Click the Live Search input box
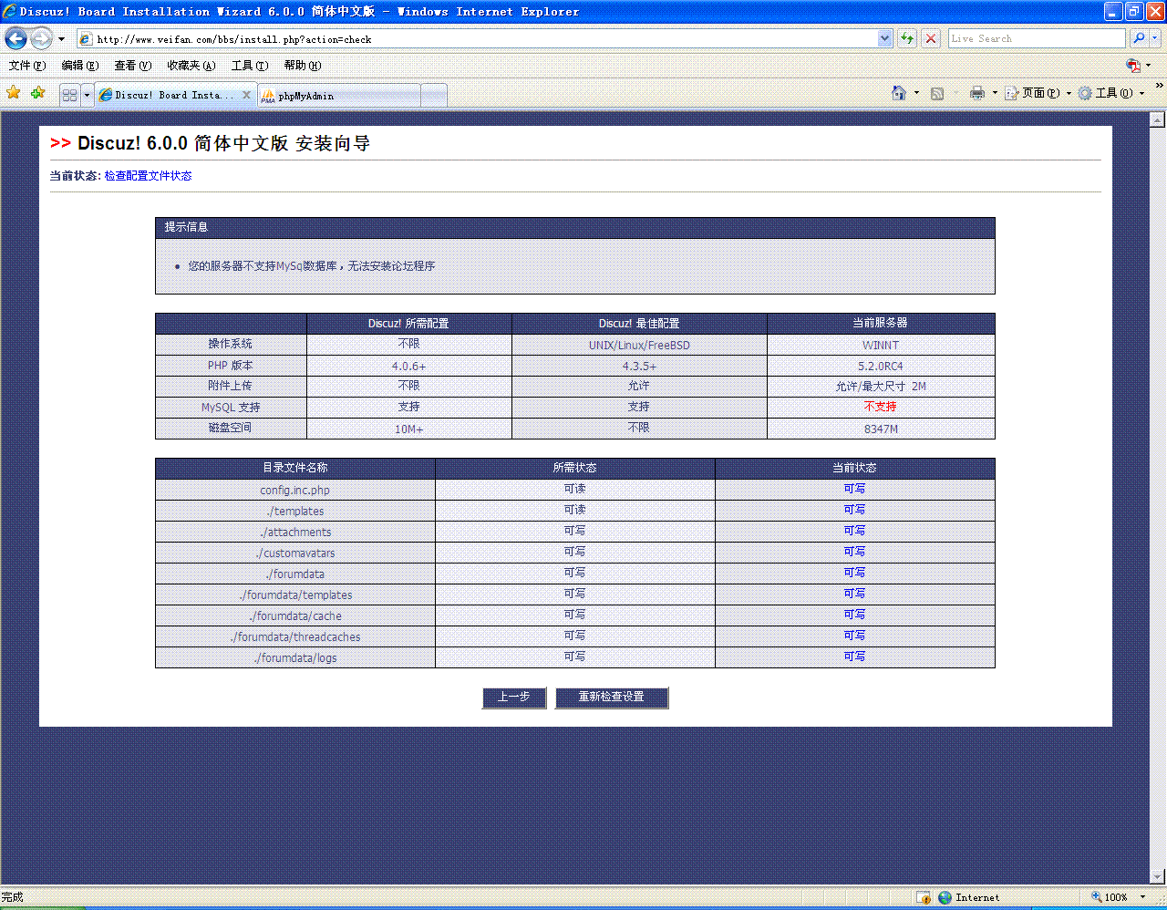 coord(1037,38)
